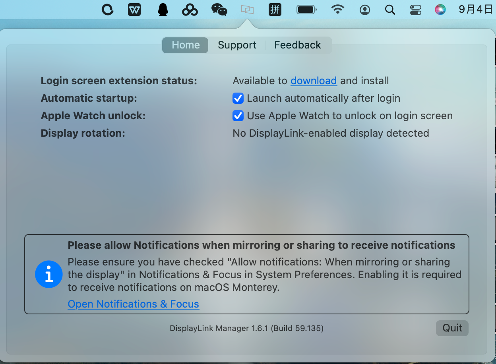Click the QQ penguin menu bar icon
Screen dimensions: 496x364
tap(163, 10)
